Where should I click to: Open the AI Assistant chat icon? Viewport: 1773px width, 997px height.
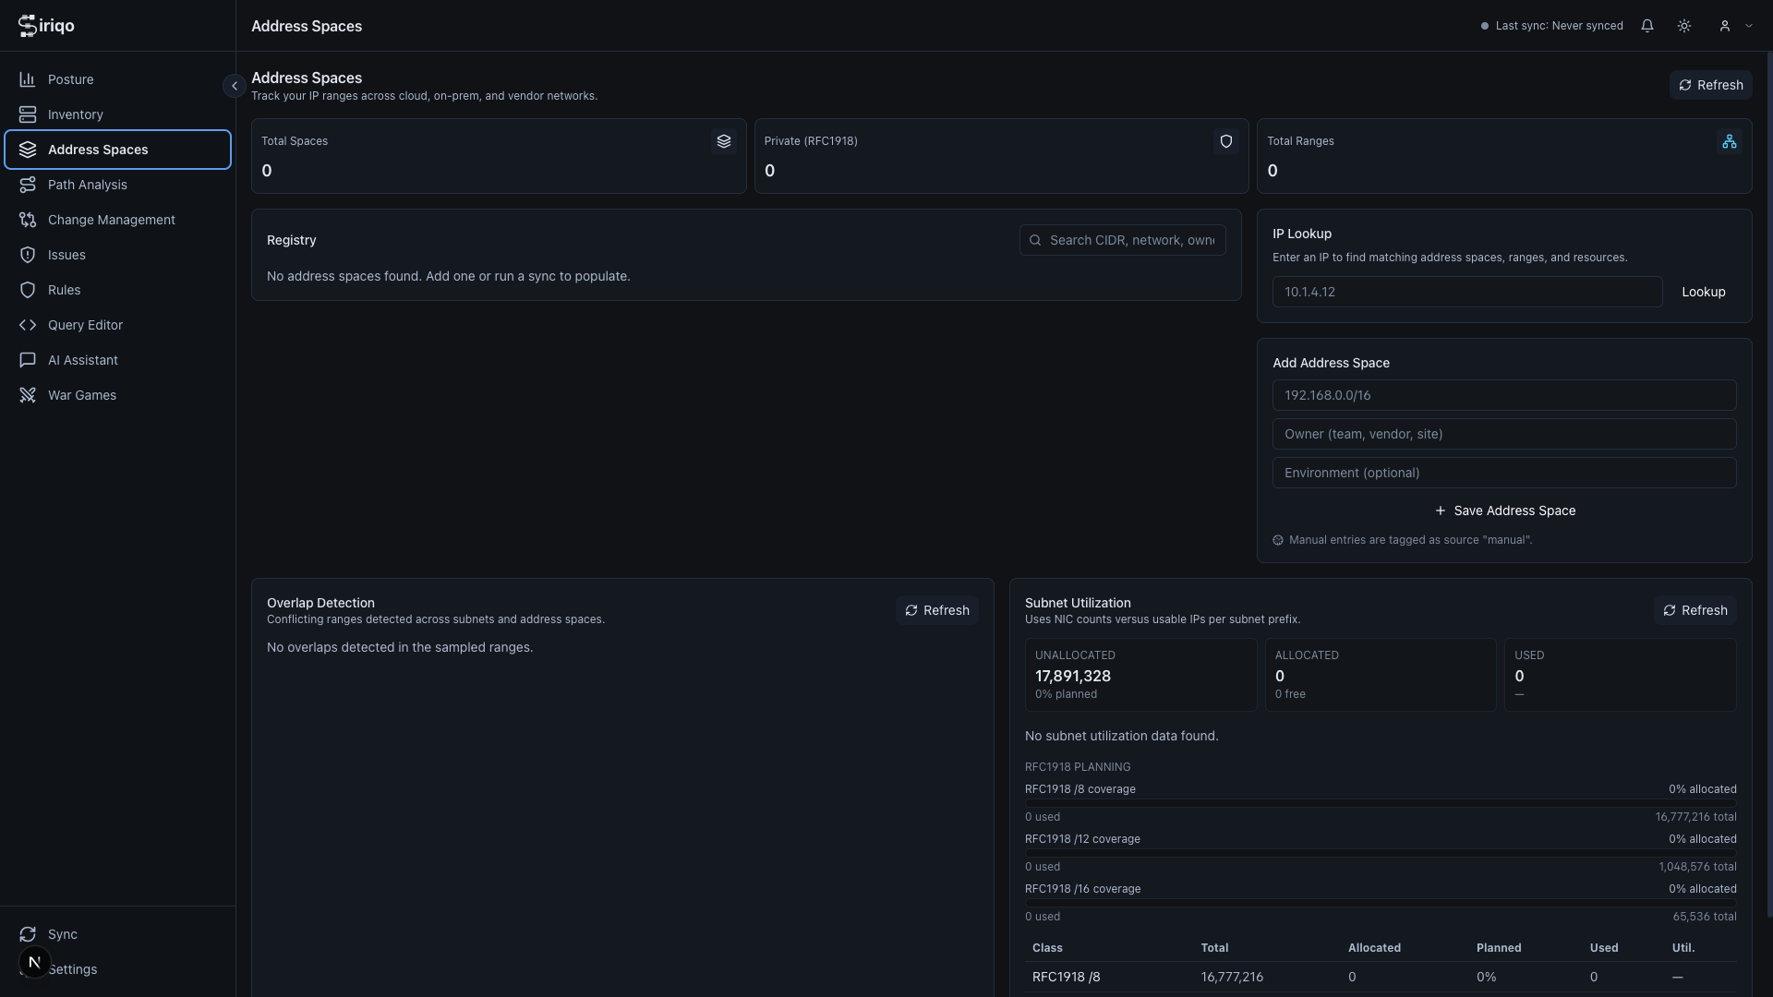click(x=28, y=360)
